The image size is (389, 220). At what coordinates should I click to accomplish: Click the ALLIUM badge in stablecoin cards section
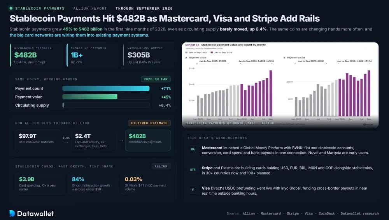click(161, 166)
